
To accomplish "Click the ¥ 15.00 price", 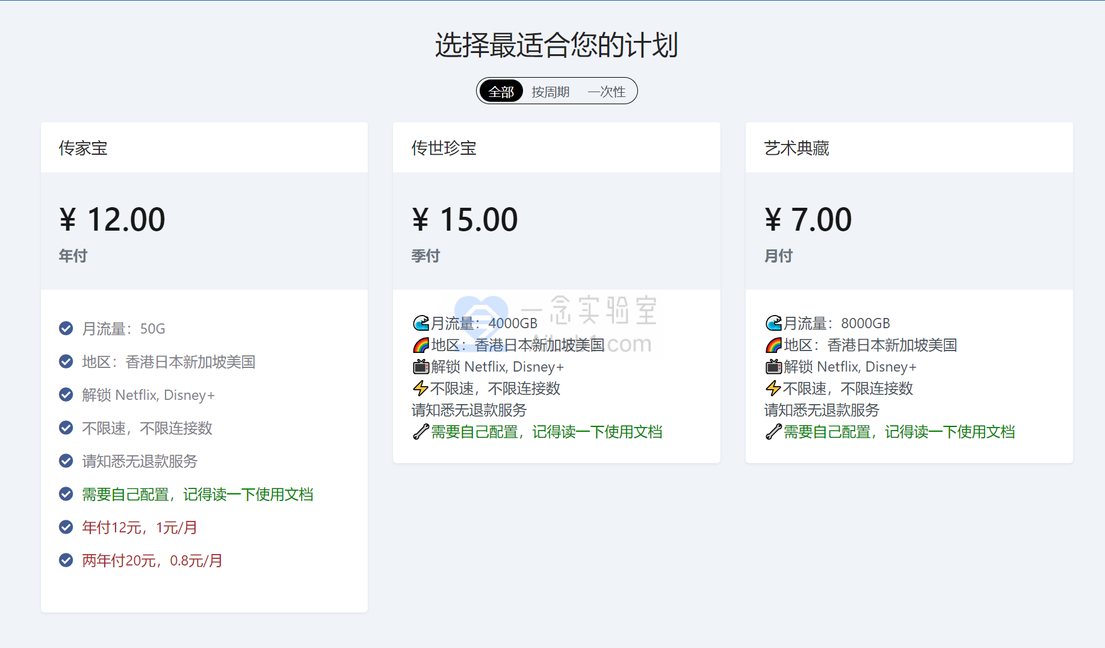I will tap(465, 219).
